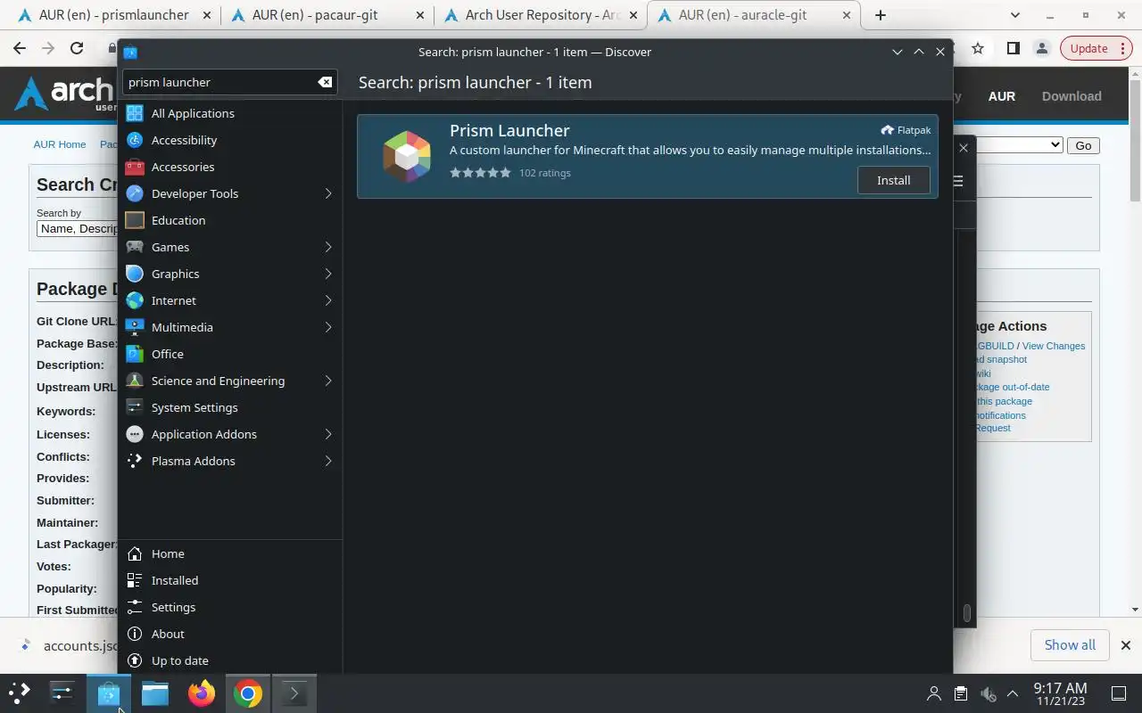The image size is (1142, 713).
Task: Click the All Applications category icon
Action: tap(135, 113)
